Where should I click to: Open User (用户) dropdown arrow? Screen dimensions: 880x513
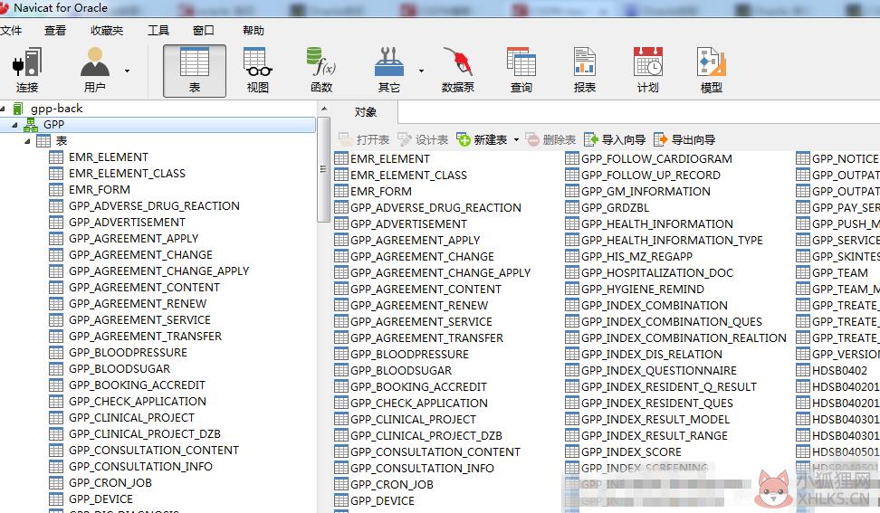[127, 71]
